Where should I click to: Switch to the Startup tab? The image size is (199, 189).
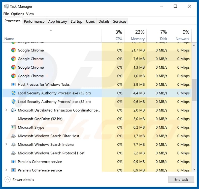click(76, 21)
